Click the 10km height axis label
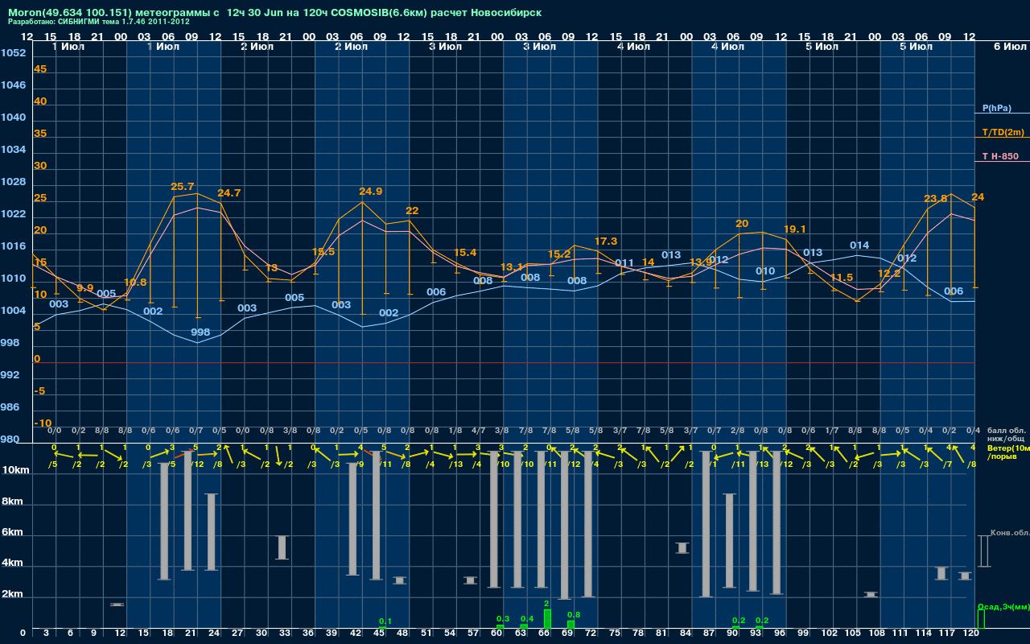This screenshot has height=644, width=1030. (x=15, y=470)
